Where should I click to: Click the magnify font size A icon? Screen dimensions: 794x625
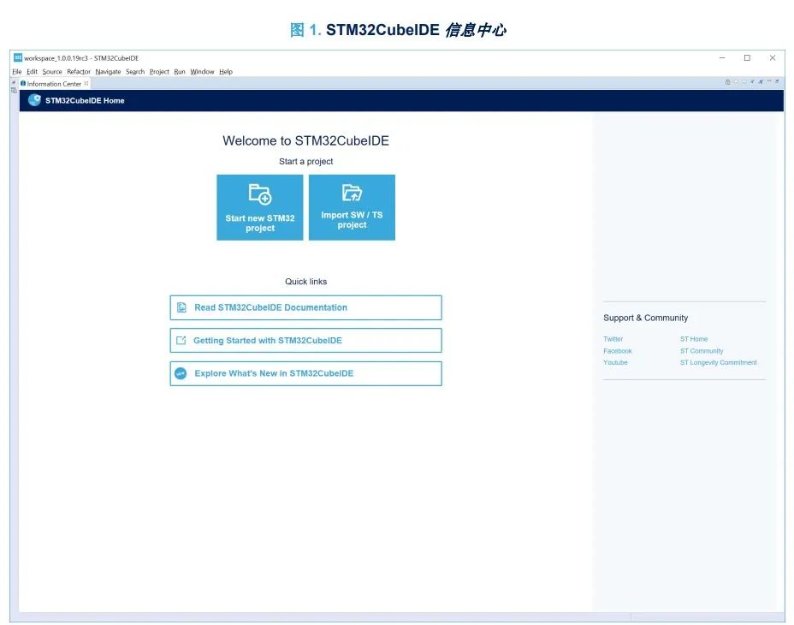pyautogui.click(x=761, y=81)
